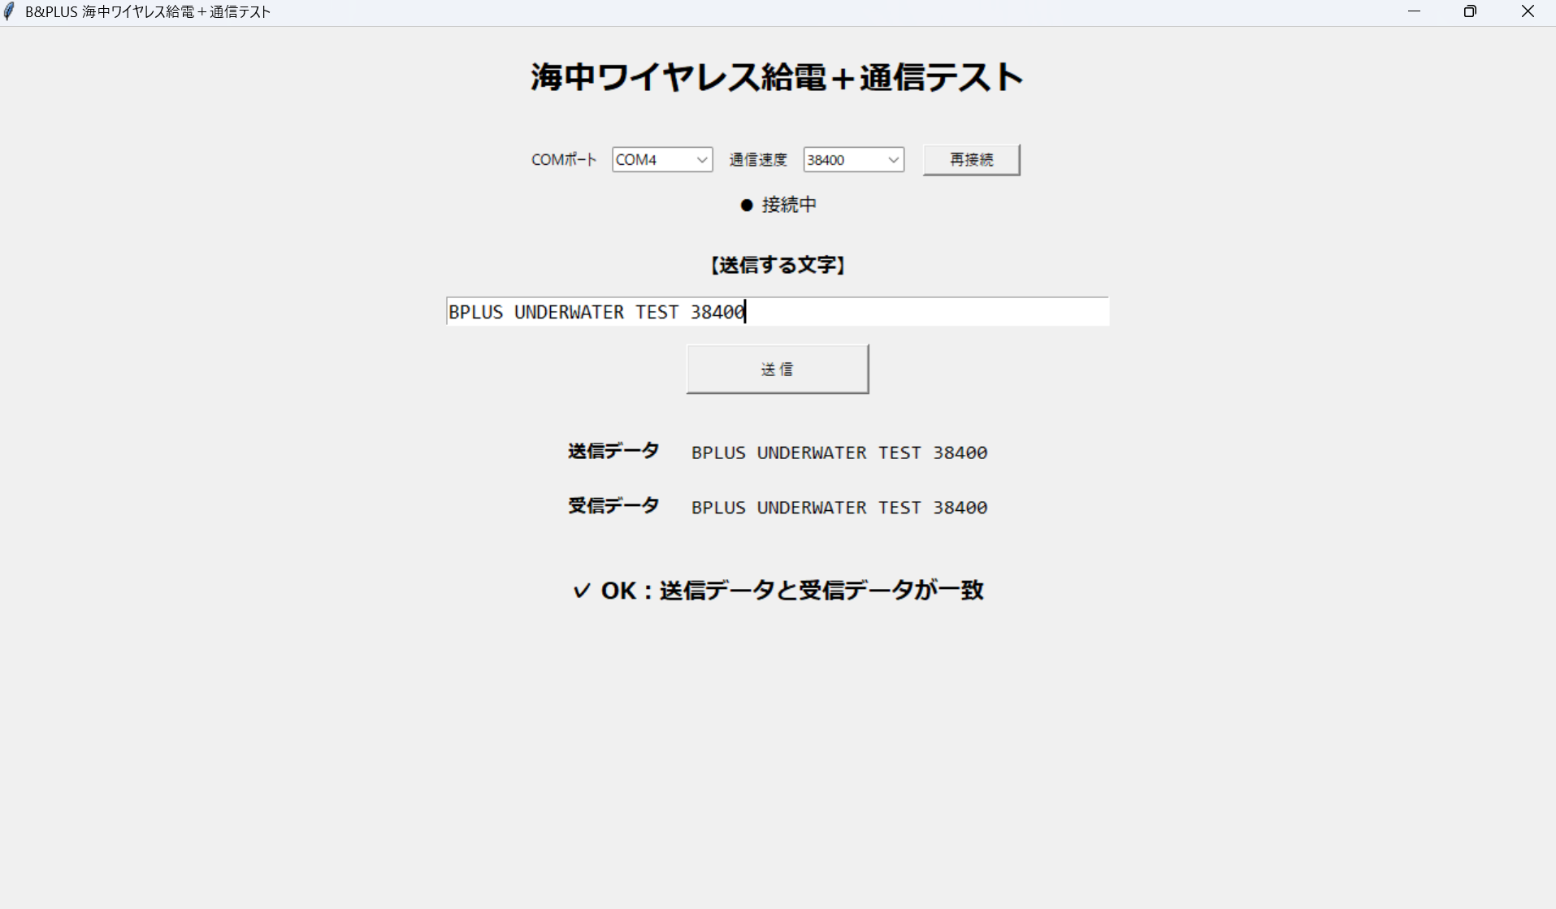
Task: Click the COMポート label
Action: click(x=564, y=160)
